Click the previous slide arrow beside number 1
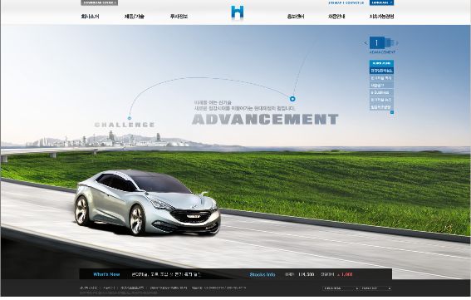This screenshot has width=471, height=300. point(366,43)
